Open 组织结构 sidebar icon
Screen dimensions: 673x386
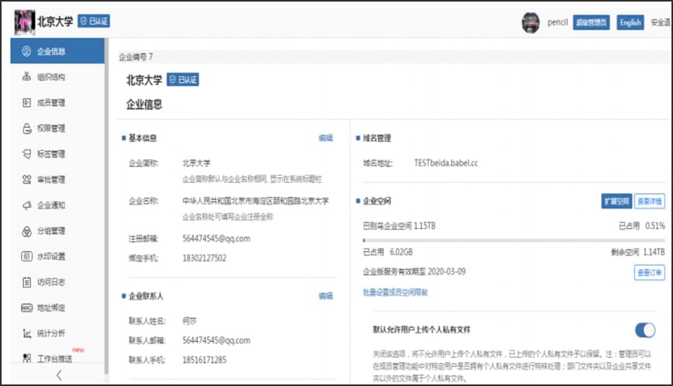pyautogui.click(x=27, y=78)
